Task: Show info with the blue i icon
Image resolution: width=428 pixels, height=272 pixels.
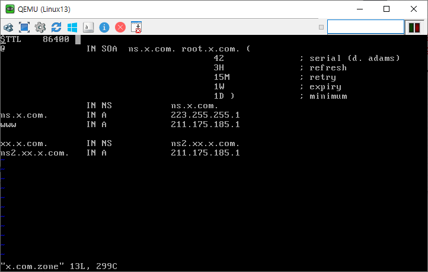Action: (104, 27)
